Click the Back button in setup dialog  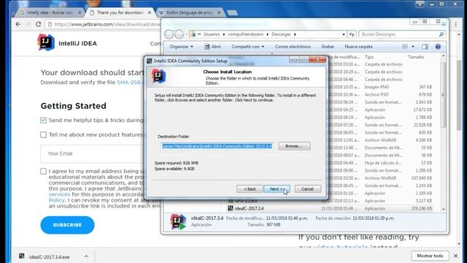pos(250,189)
